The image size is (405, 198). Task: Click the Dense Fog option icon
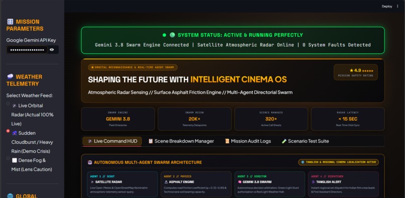(x=15, y=160)
